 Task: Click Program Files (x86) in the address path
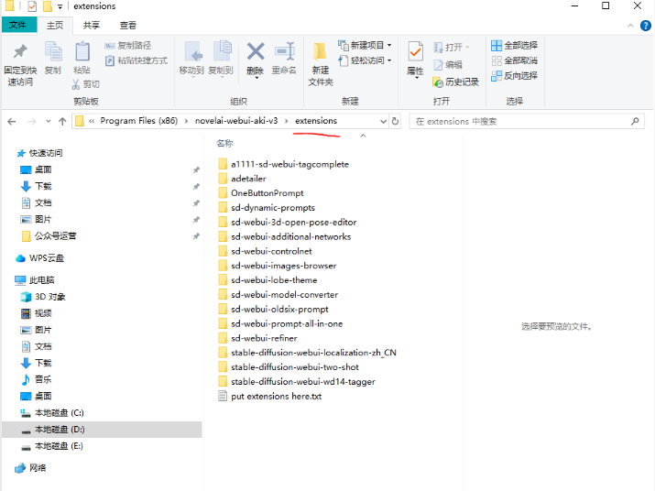(x=138, y=121)
